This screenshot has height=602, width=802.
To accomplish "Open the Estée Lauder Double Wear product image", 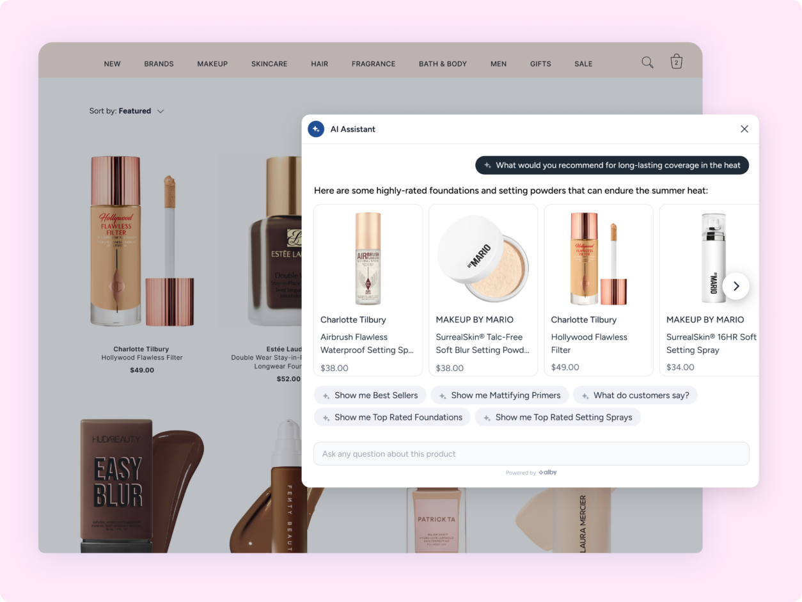I will point(275,241).
